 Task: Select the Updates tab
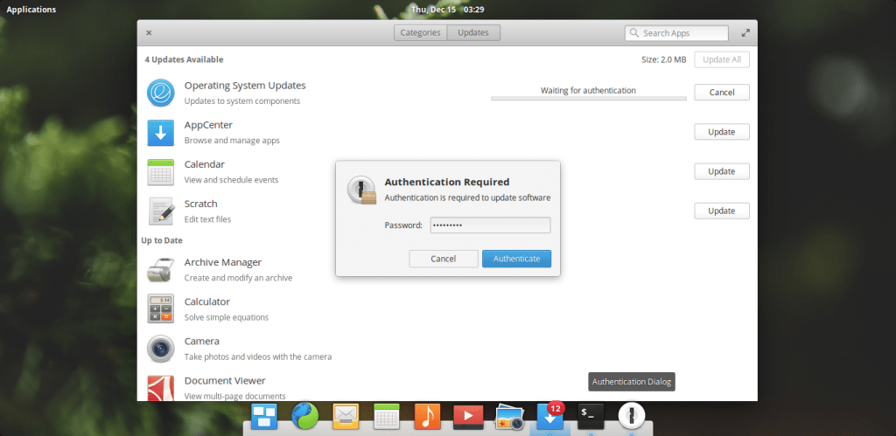(473, 33)
